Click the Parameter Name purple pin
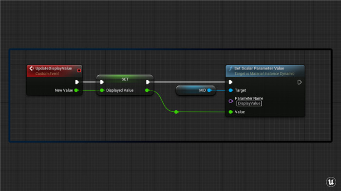The image size is (341, 191). (231, 101)
